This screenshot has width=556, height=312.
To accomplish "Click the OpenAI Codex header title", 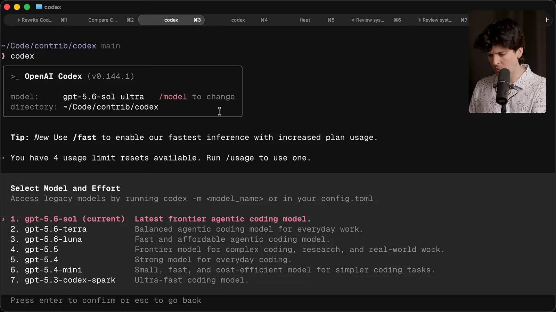I will [53, 76].
